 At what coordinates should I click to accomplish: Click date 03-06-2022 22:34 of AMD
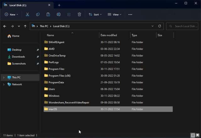(110, 49)
